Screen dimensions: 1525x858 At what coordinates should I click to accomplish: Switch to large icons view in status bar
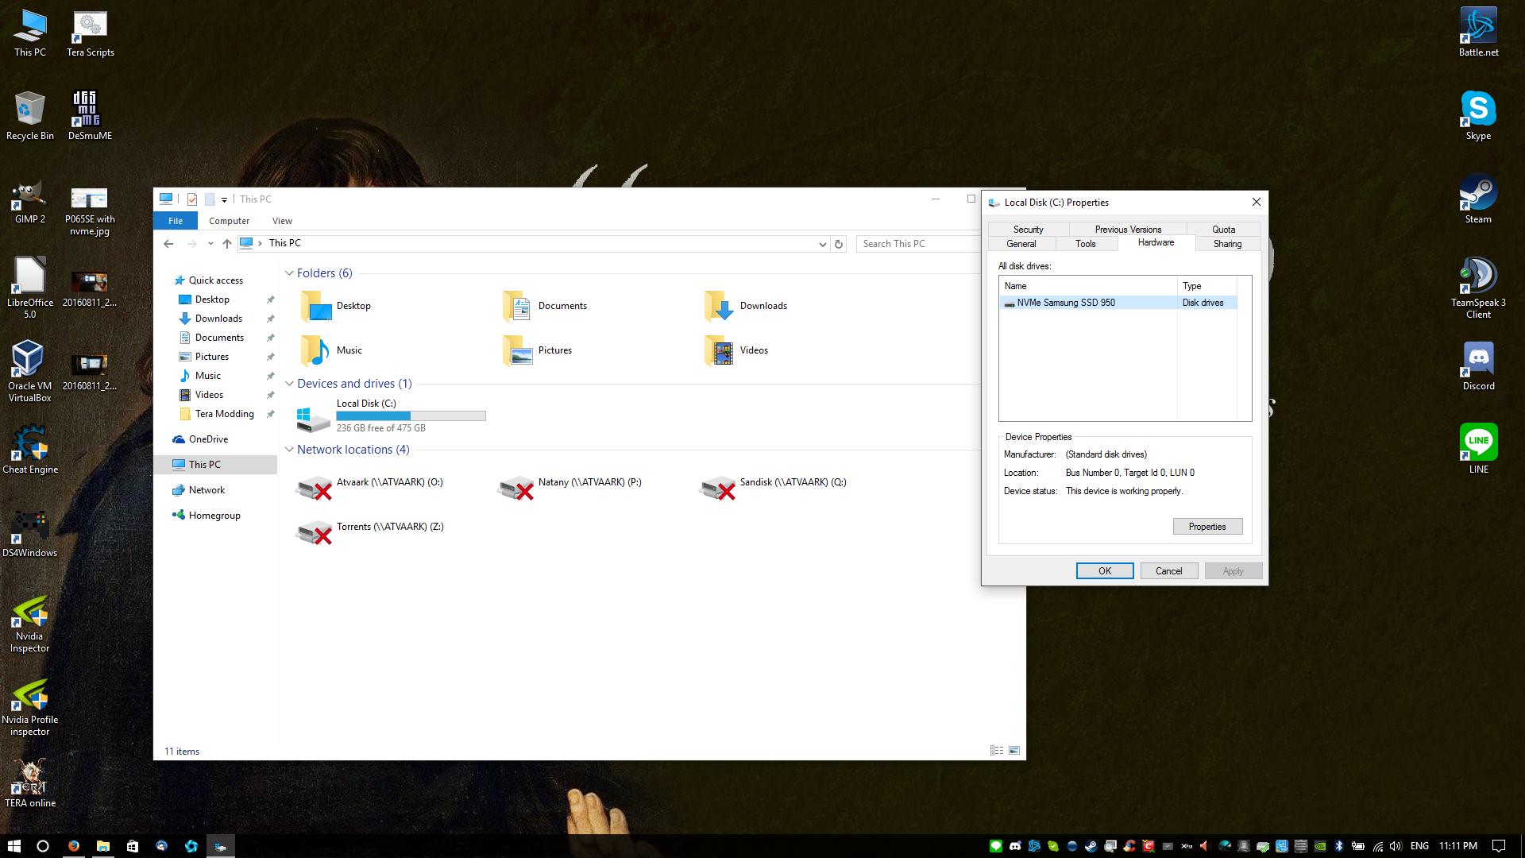[x=1014, y=751]
